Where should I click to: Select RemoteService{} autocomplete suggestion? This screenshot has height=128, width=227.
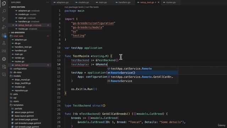click(x=143, y=73)
